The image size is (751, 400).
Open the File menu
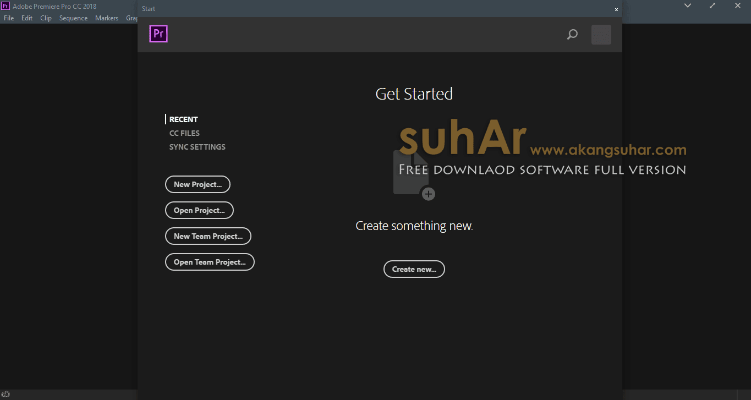[x=9, y=18]
